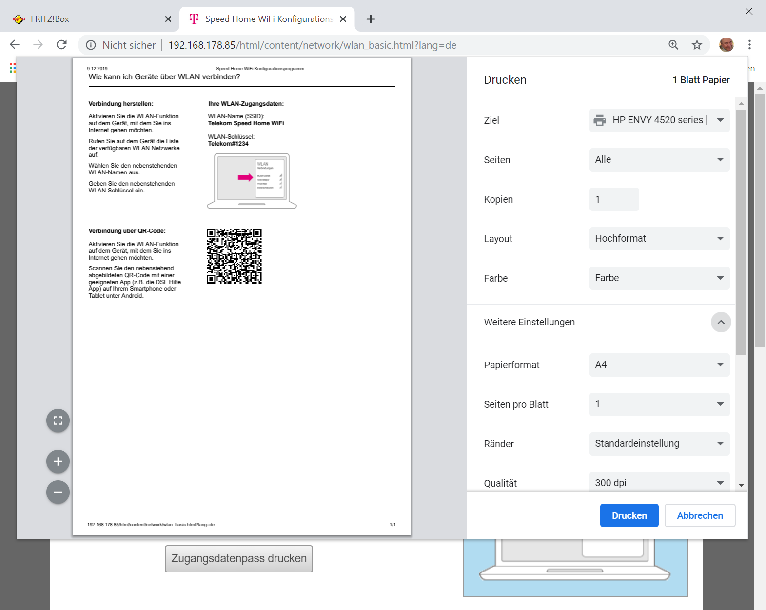This screenshot has width=766, height=610.
Task: Click the zoom magnifier icon in address bar
Action: tap(673, 45)
